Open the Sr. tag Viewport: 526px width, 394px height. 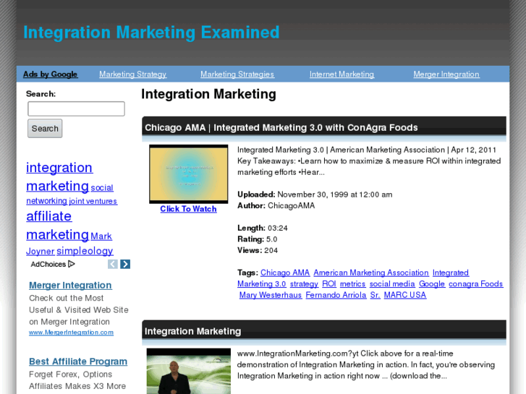376,295
